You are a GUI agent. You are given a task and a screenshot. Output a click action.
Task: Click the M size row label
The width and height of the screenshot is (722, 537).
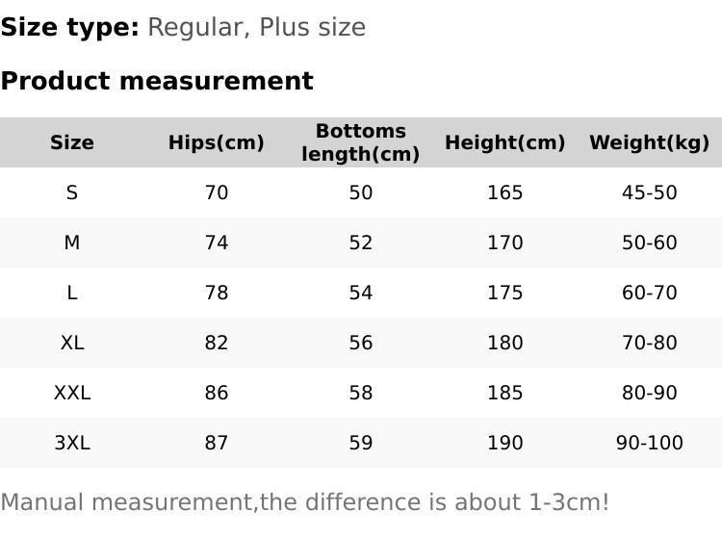coord(72,243)
